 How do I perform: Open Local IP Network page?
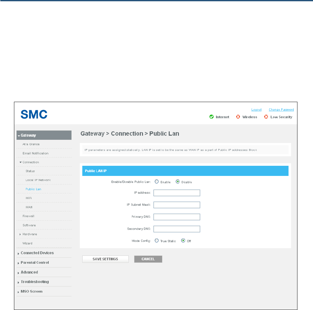(x=38, y=180)
